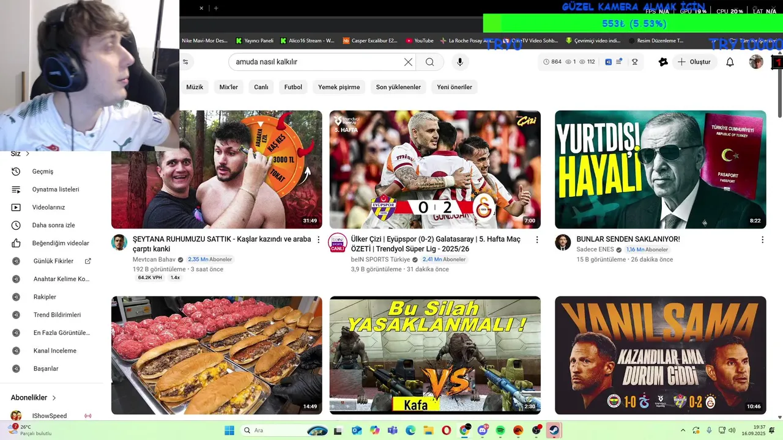Select the Mix'ler filter chip

click(x=229, y=87)
